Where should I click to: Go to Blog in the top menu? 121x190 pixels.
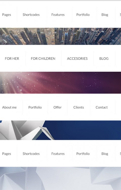pyautogui.click(x=105, y=15)
